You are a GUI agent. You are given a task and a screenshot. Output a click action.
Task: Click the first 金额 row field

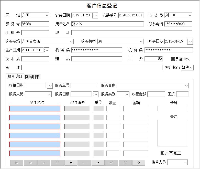click(x=136, y=109)
